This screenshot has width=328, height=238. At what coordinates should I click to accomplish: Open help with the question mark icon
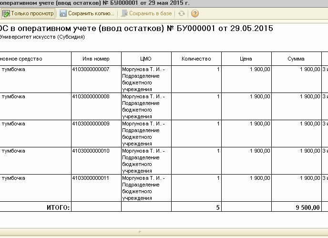195,14
